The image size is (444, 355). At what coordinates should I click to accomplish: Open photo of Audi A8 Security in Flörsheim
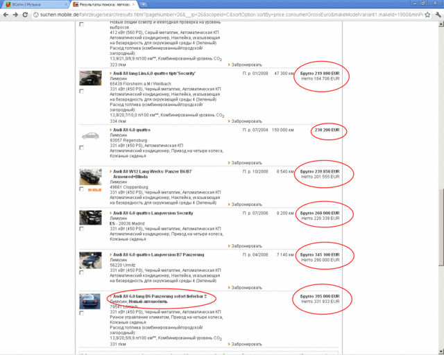point(90,78)
